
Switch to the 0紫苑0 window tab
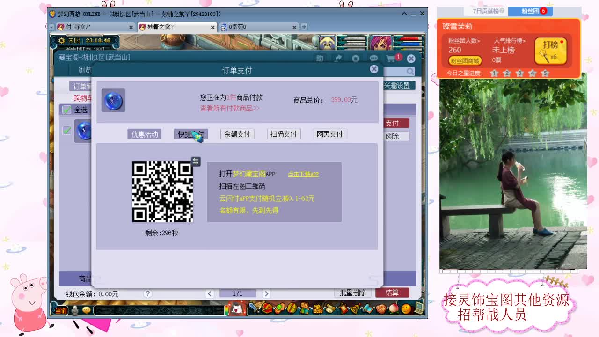pos(257,27)
